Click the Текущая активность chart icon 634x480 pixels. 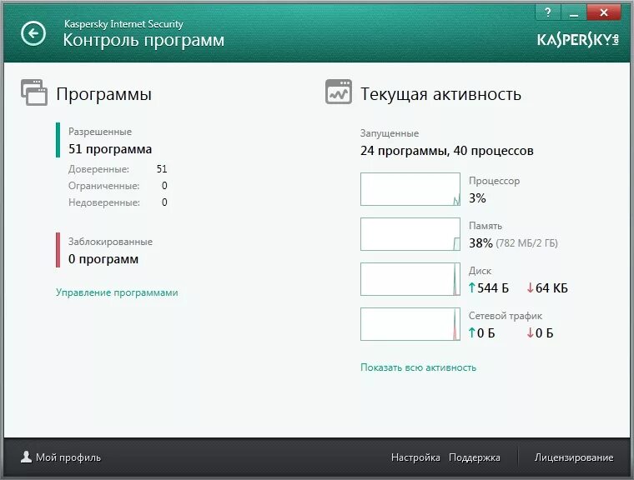[339, 92]
